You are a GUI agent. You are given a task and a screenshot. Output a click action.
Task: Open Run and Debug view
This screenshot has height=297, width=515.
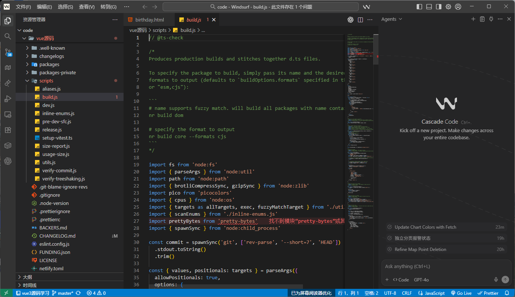(8, 99)
